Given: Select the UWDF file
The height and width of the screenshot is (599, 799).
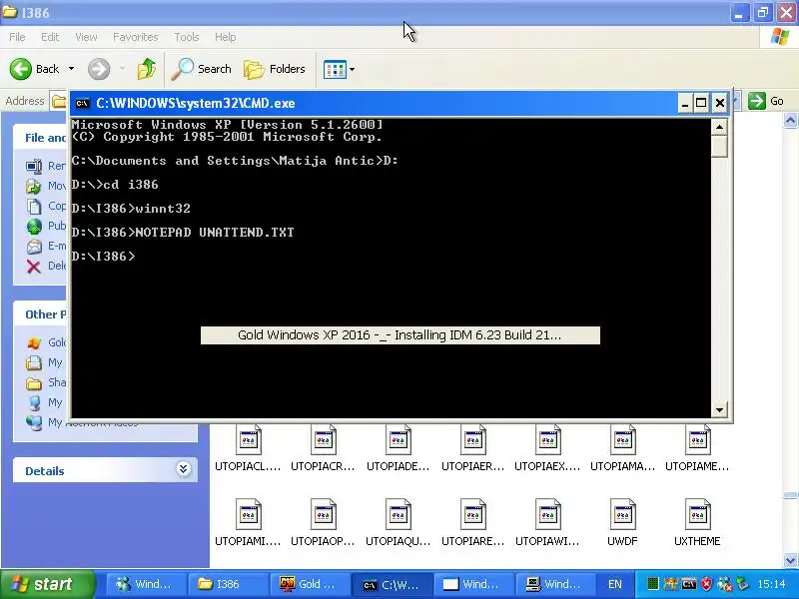Looking at the screenshot, I should coord(622,523).
